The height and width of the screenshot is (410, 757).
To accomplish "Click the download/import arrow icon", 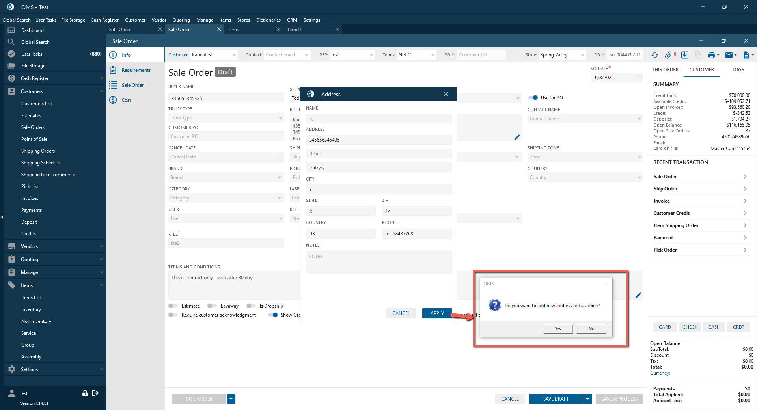I will (x=685, y=55).
